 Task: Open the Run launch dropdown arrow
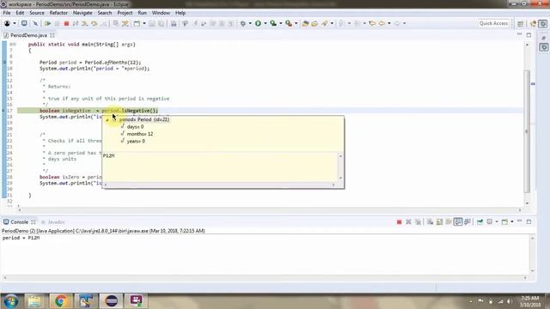tap(266, 23)
